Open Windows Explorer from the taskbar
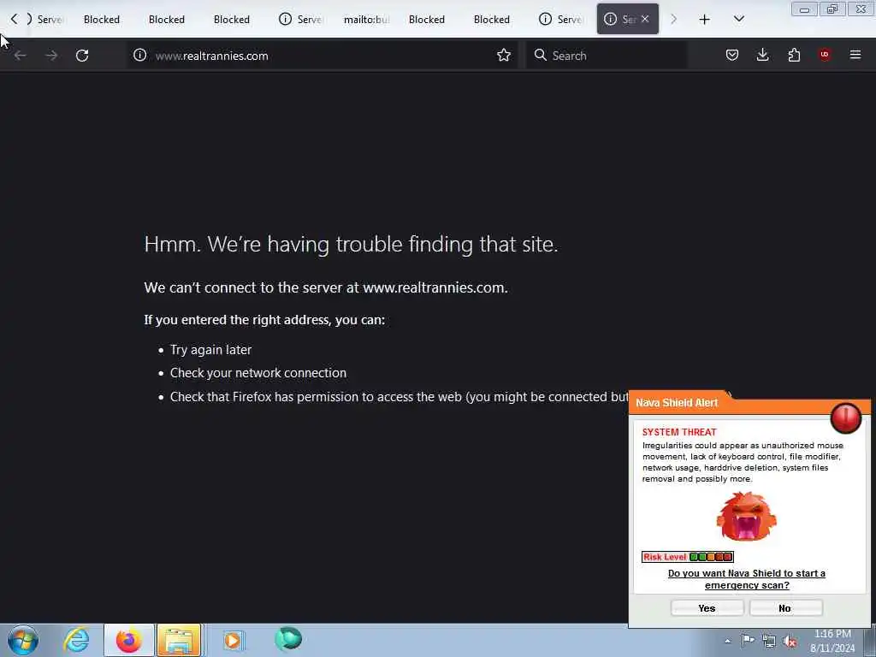The image size is (876, 657). point(179,640)
